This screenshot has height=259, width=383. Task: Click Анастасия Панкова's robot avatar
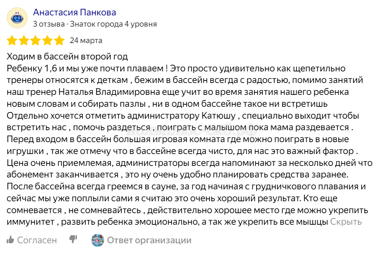click(17, 18)
